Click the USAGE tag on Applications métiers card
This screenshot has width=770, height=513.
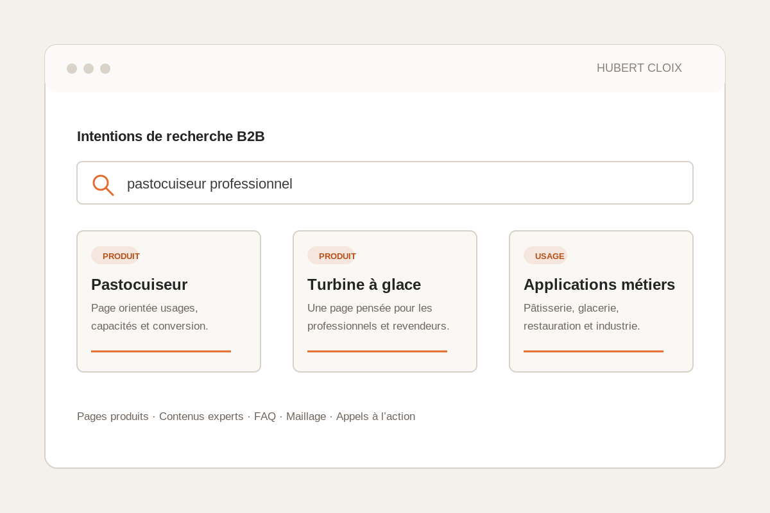pyautogui.click(x=546, y=255)
